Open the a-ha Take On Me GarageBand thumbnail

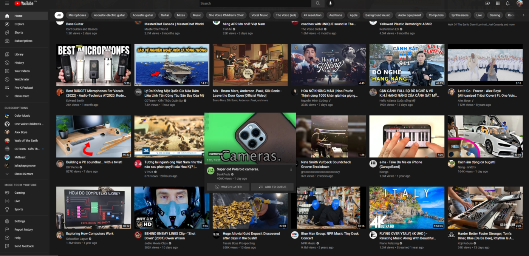point(407,136)
